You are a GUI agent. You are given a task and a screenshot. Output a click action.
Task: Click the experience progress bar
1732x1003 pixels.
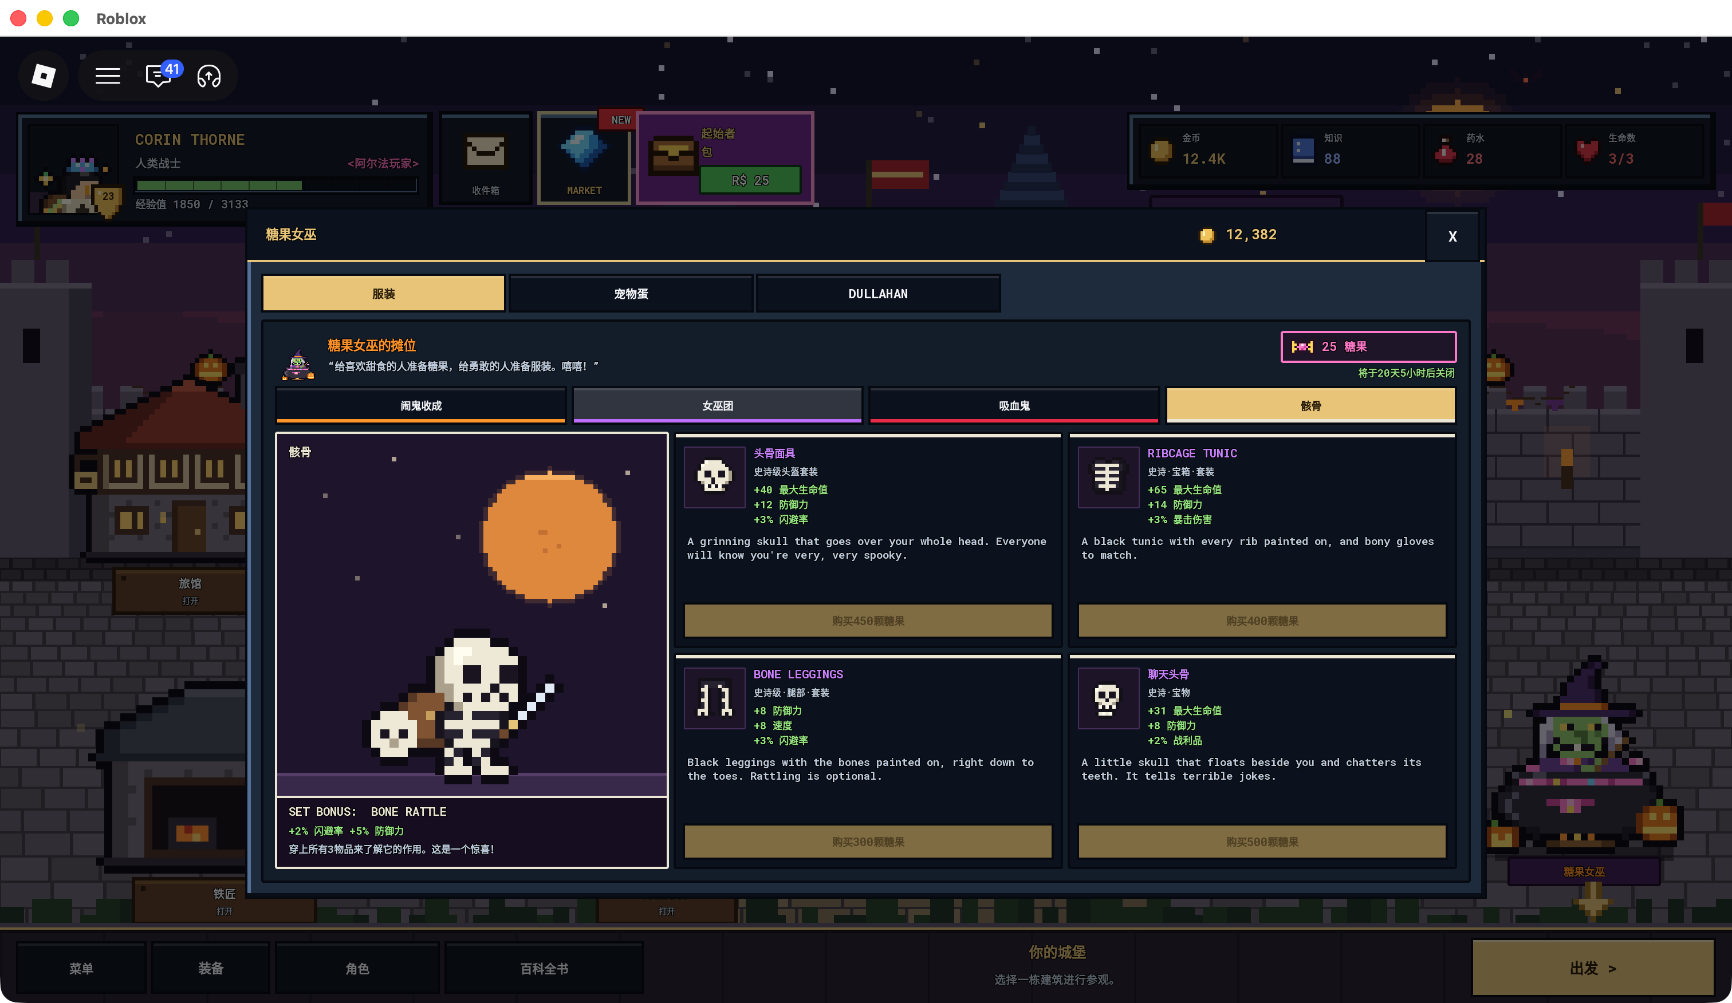point(276,185)
